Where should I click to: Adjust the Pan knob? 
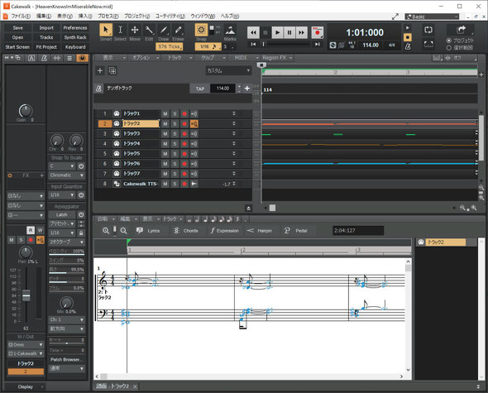26,252
